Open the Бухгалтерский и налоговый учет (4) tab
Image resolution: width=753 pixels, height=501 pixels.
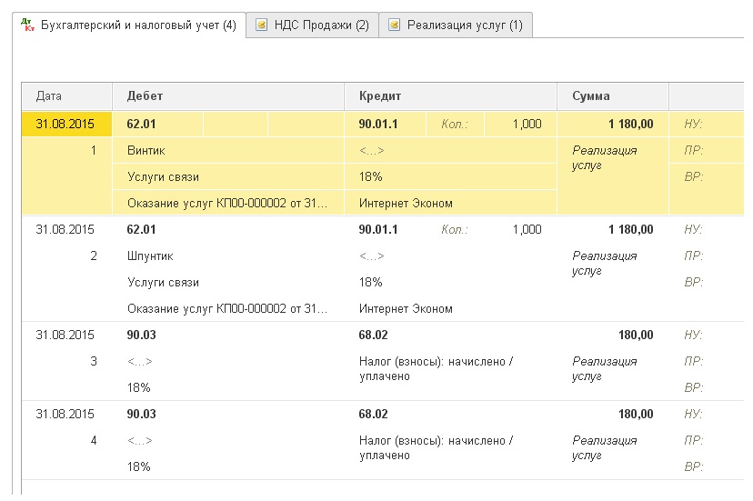(x=129, y=25)
